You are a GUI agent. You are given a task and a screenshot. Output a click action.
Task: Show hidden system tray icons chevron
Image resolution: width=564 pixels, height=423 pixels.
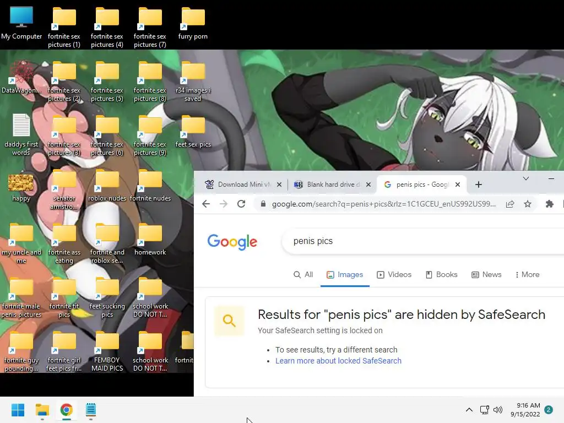point(469,410)
